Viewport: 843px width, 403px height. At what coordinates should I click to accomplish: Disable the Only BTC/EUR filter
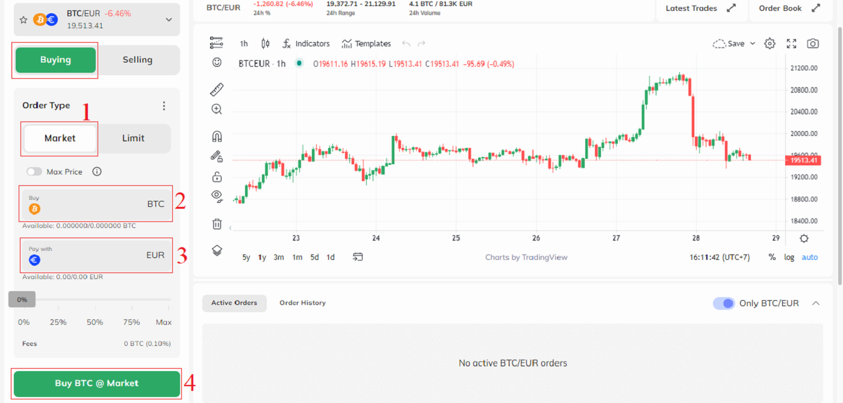(724, 303)
